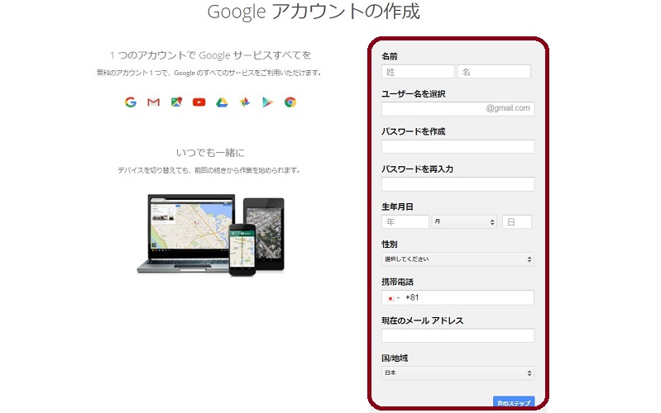
Task: Click the パスワードを再入力 confirm field
Action: [x=457, y=184]
